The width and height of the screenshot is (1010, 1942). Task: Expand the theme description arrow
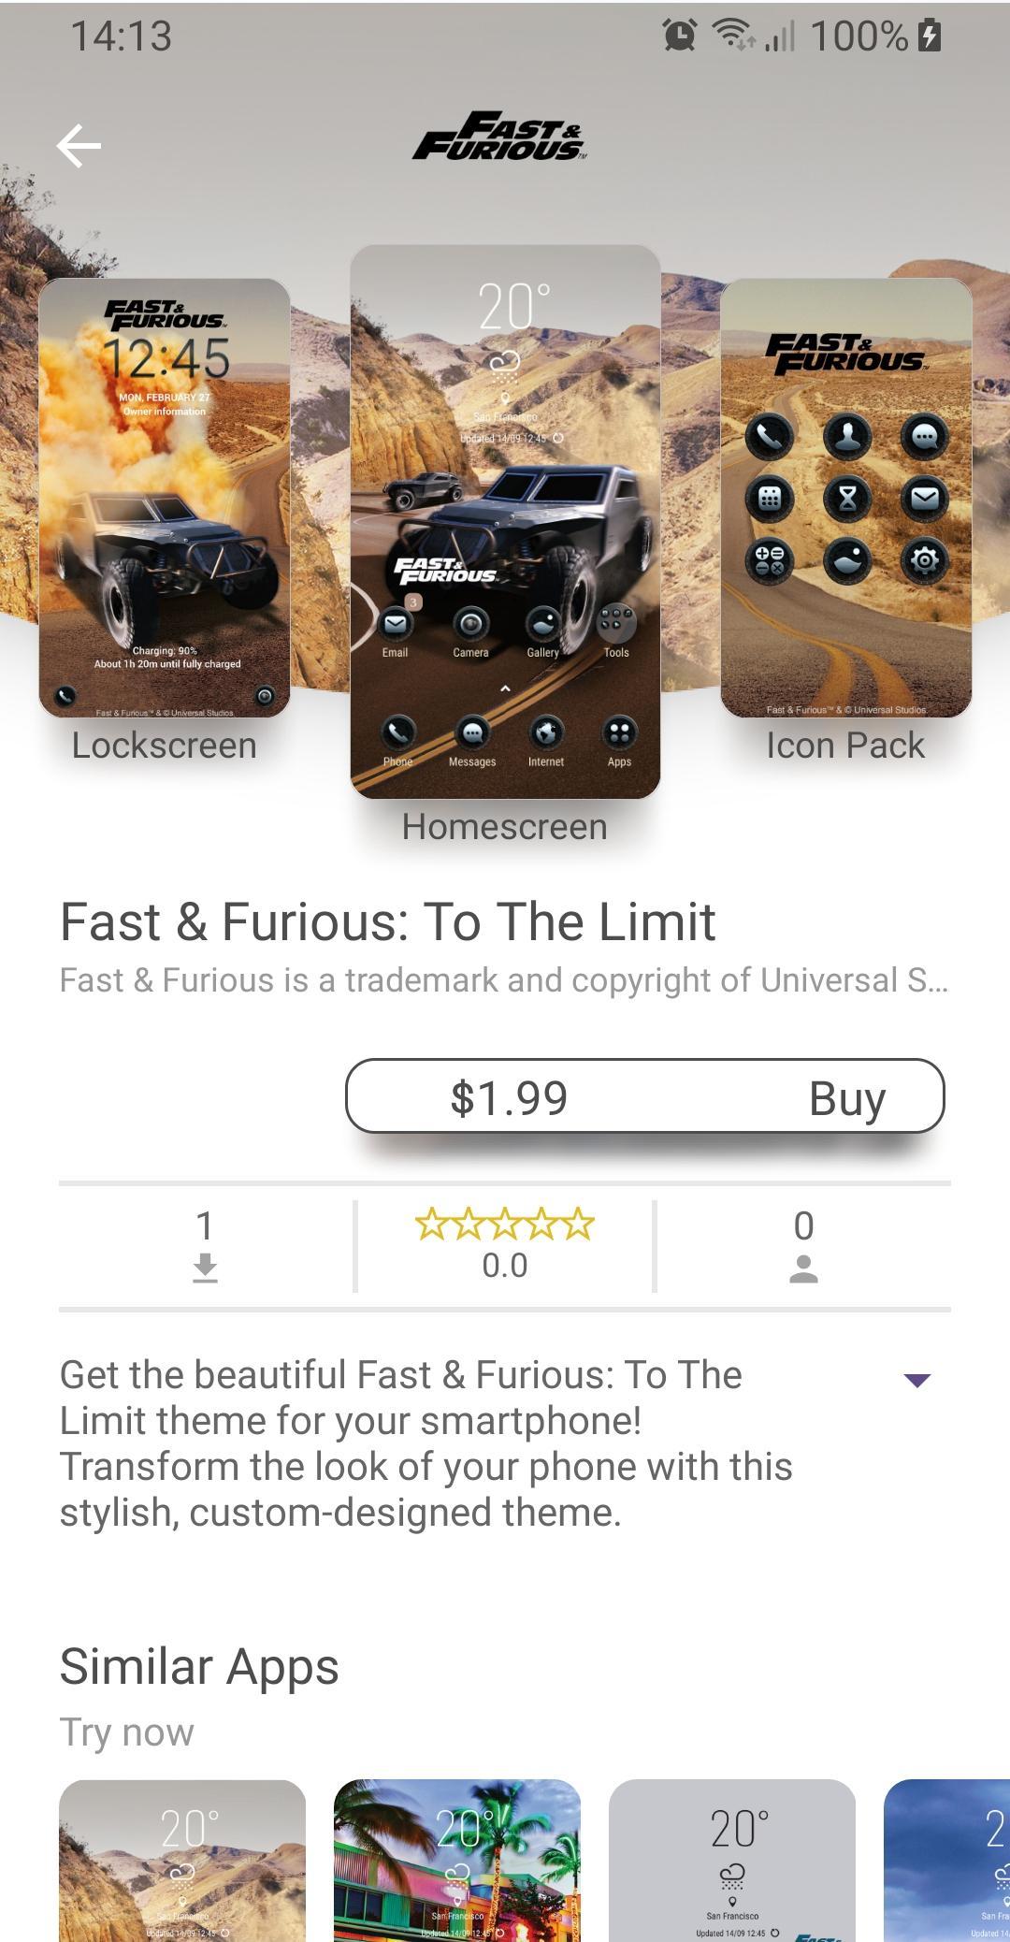917,1380
